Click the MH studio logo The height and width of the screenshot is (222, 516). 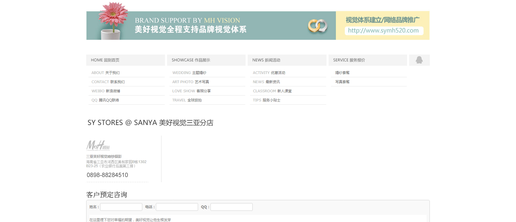click(98, 146)
